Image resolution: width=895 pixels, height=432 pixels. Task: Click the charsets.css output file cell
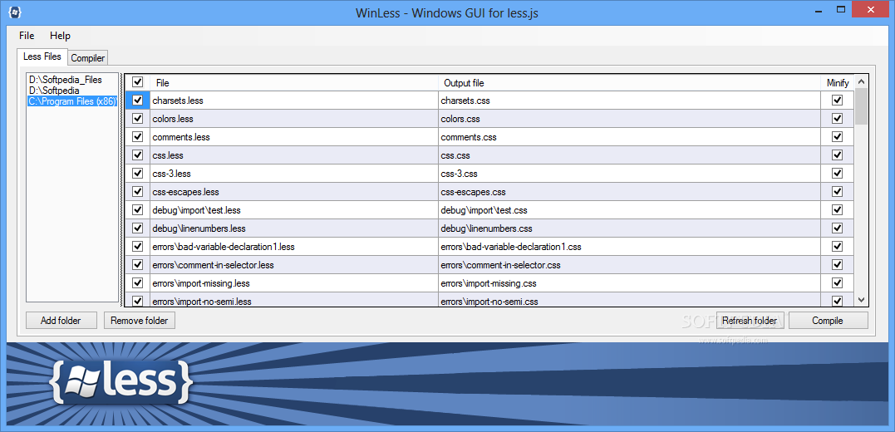point(630,101)
